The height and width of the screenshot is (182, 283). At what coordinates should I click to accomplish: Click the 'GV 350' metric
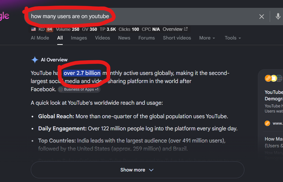click(89, 29)
